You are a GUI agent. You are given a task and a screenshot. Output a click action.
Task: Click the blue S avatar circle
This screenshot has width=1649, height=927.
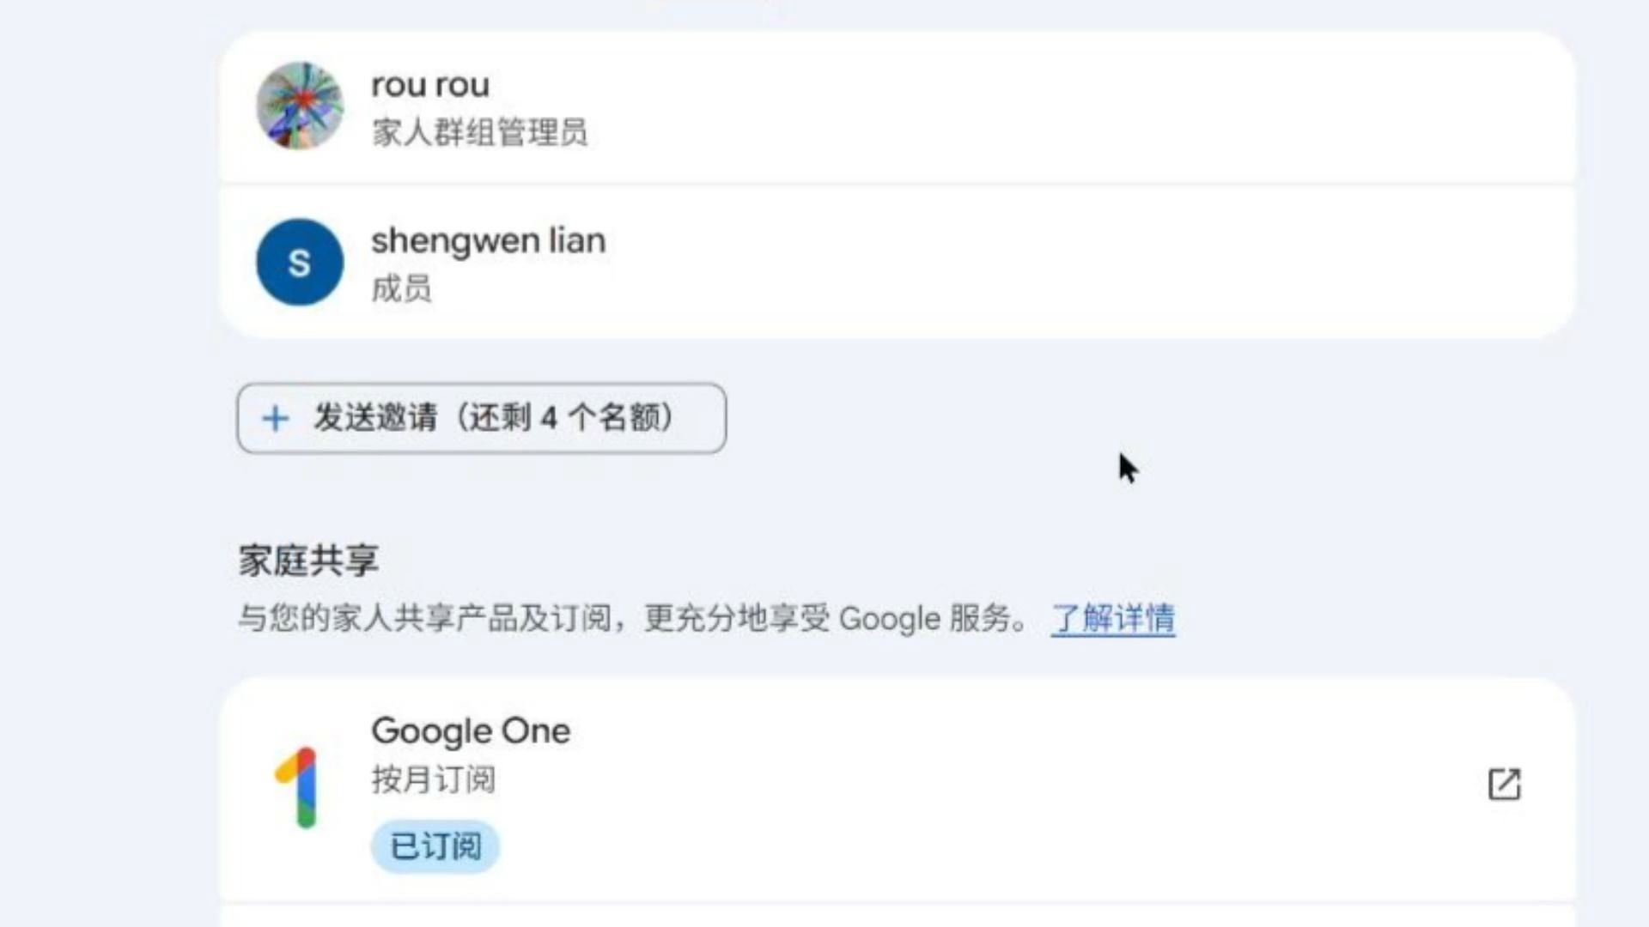pos(300,262)
